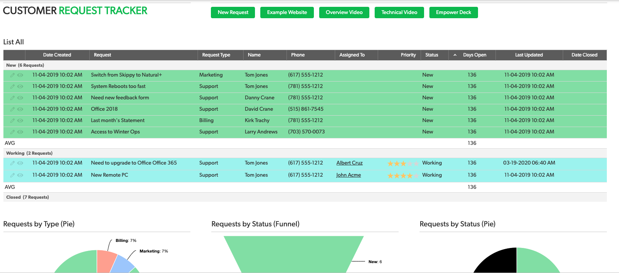The image size is (619, 273).
Task: Click the 'List All' heading
Action: (x=14, y=42)
